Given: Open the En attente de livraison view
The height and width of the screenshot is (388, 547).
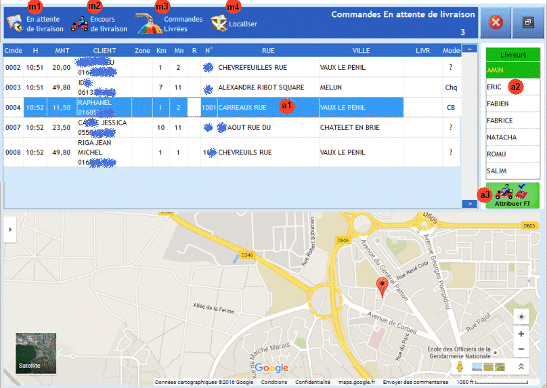Looking at the screenshot, I should tap(35, 24).
